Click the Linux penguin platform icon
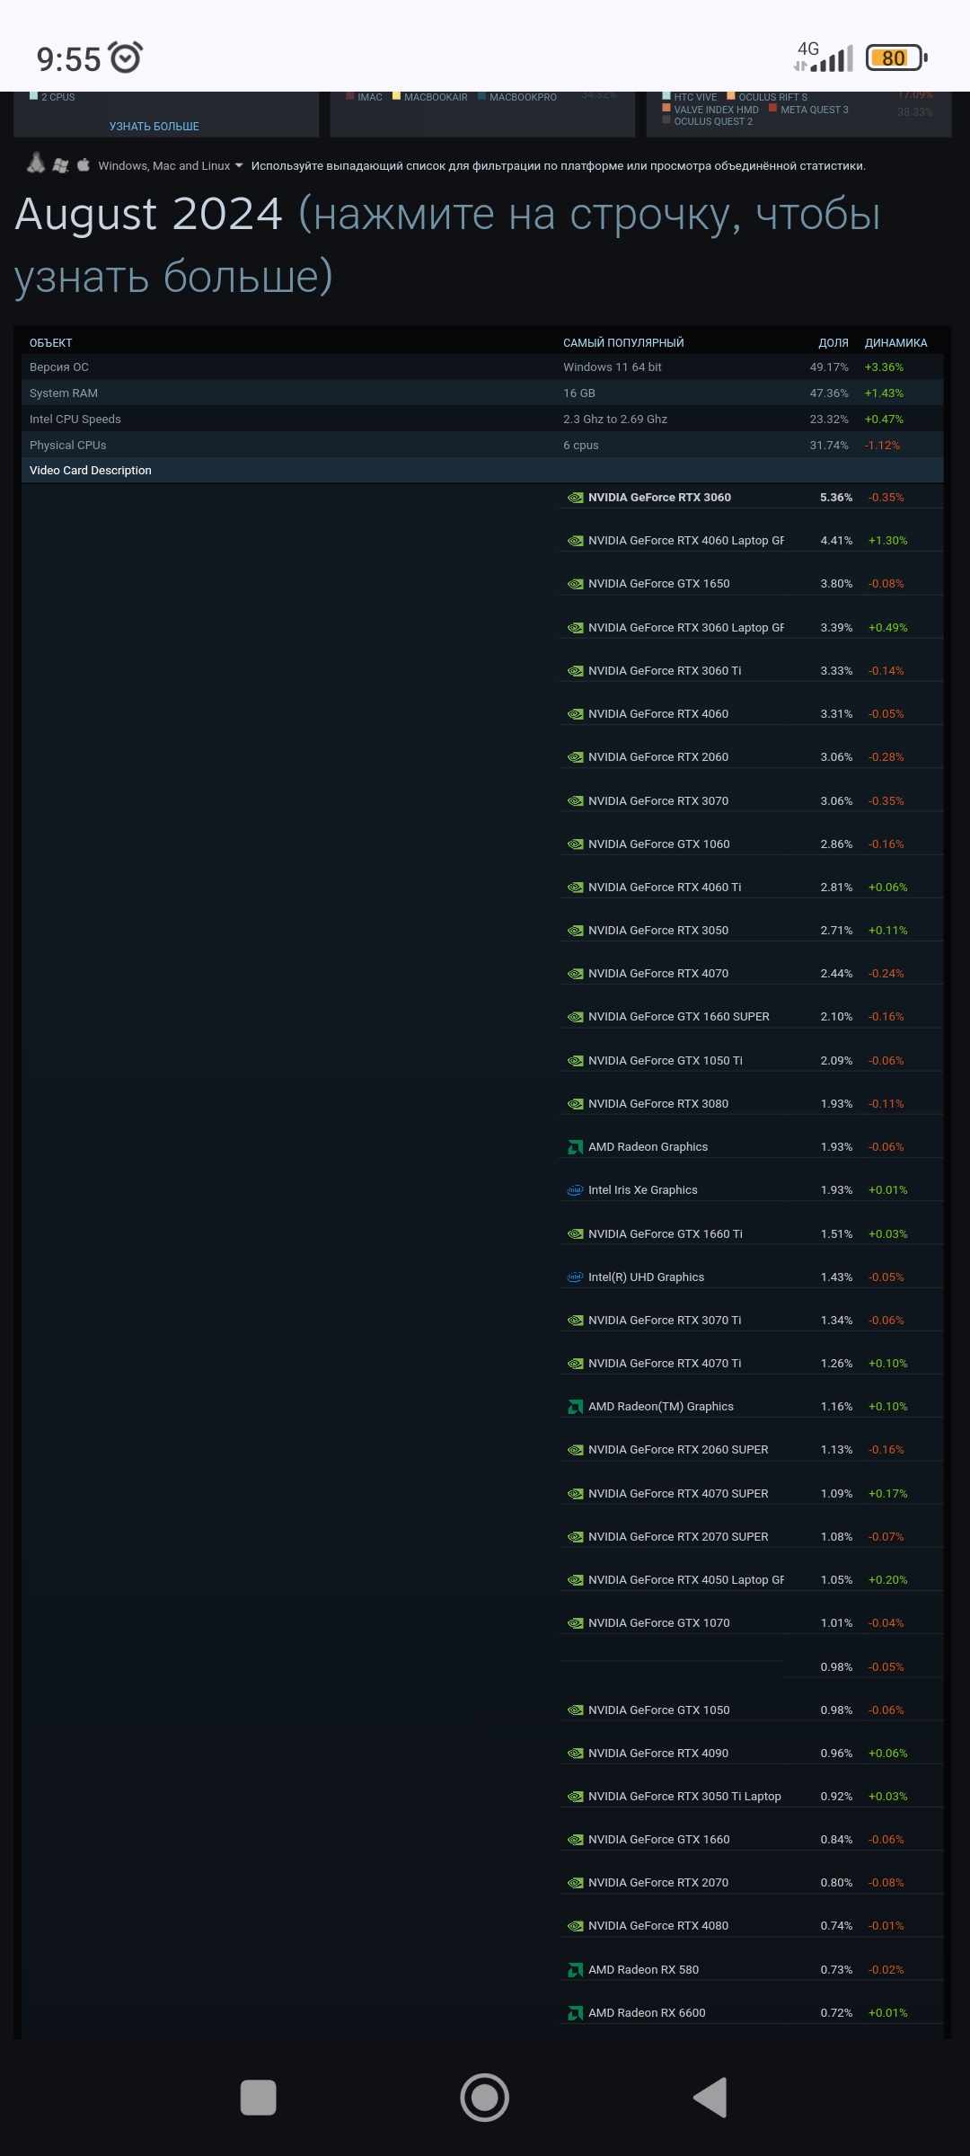This screenshot has width=970, height=2156. point(36,163)
